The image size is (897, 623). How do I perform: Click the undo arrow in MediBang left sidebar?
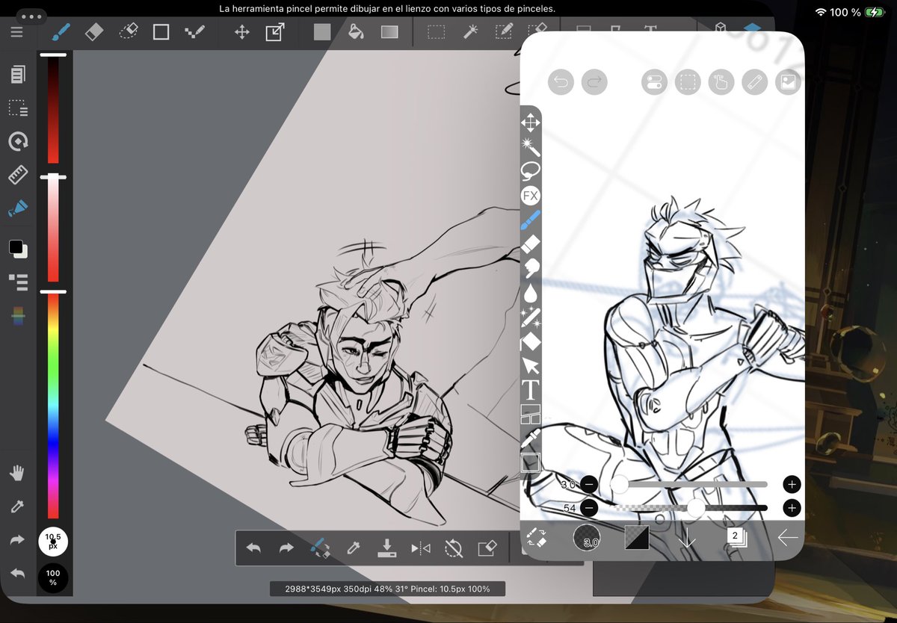click(x=17, y=574)
